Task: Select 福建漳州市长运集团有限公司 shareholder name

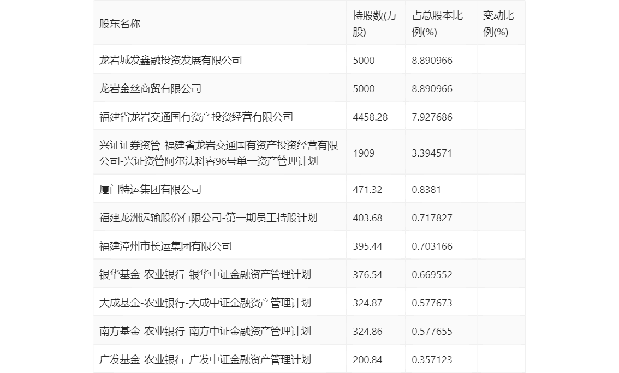Action: [x=165, y=246]
